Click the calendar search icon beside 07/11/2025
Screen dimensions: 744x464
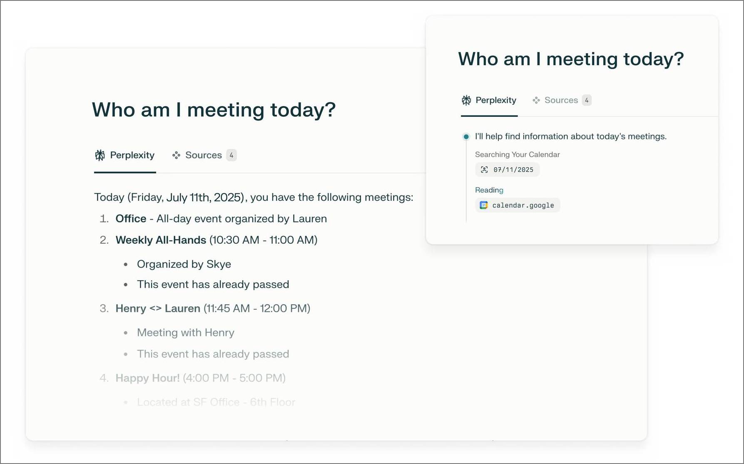click(484, 170)
